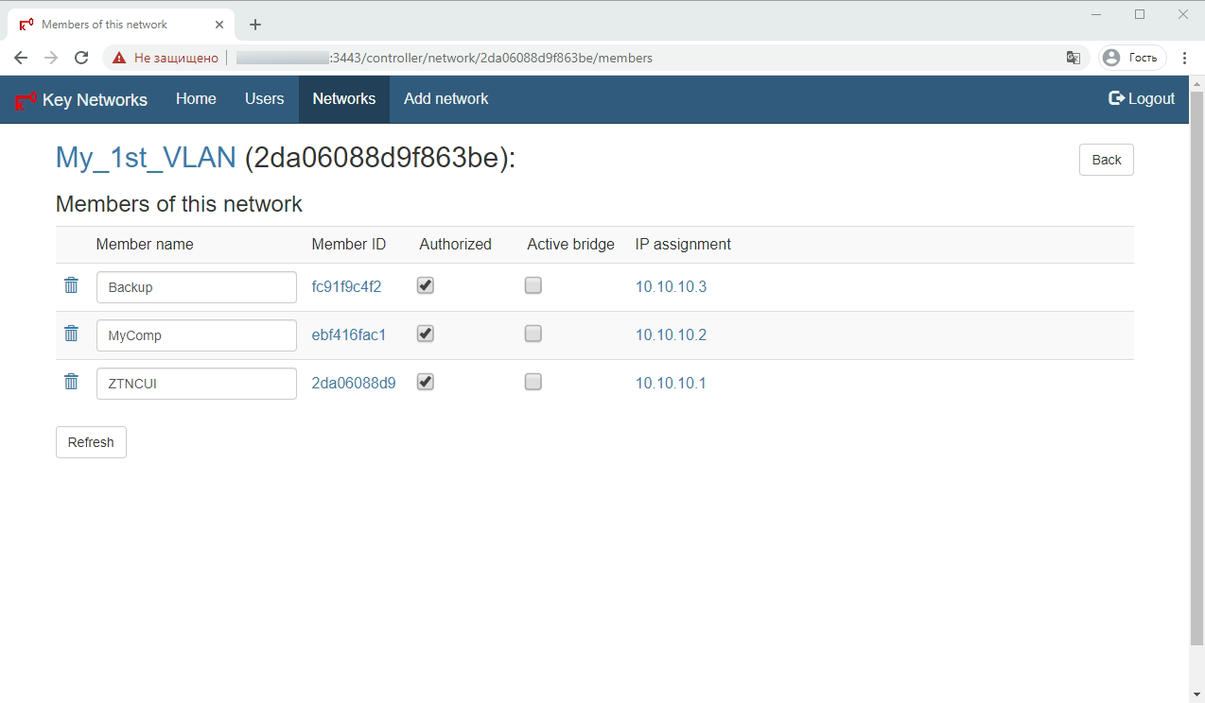Delete the Backup member with trash icon

[x=71, y=285]
